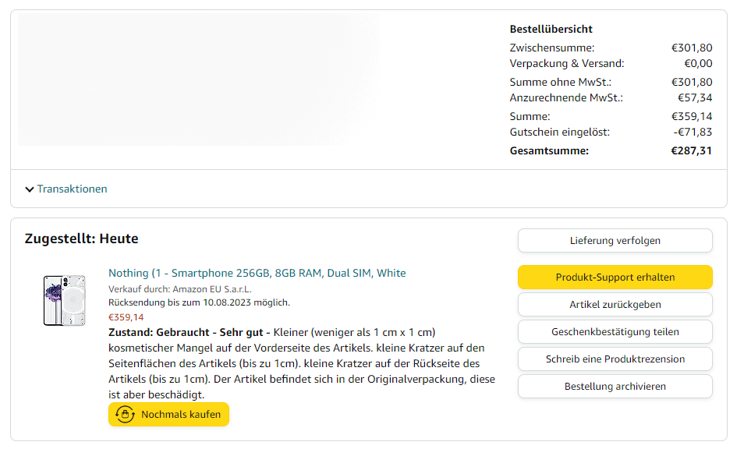Click the Nothing phone product thumbnail

(x=64, y=300)
